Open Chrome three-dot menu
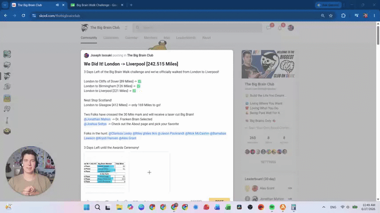This screenshot has width=380, height=213. pyautogui.click(x=374, y=16)
